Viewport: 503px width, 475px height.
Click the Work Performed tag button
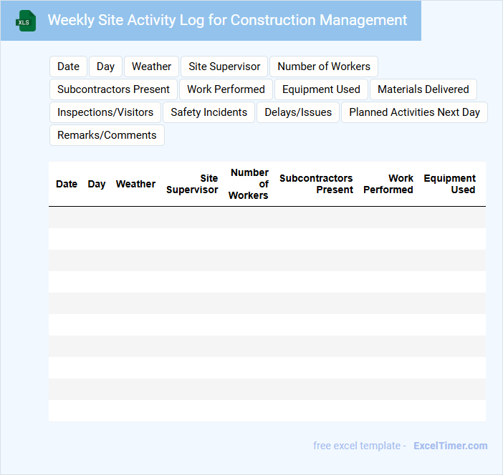click(226, 89)
